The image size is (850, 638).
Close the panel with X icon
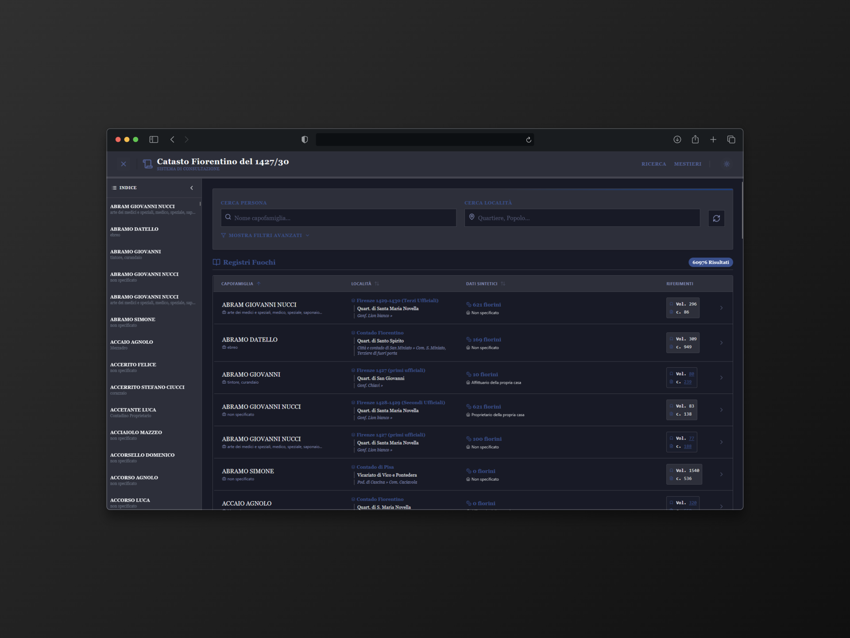click(x=124, y=164)
